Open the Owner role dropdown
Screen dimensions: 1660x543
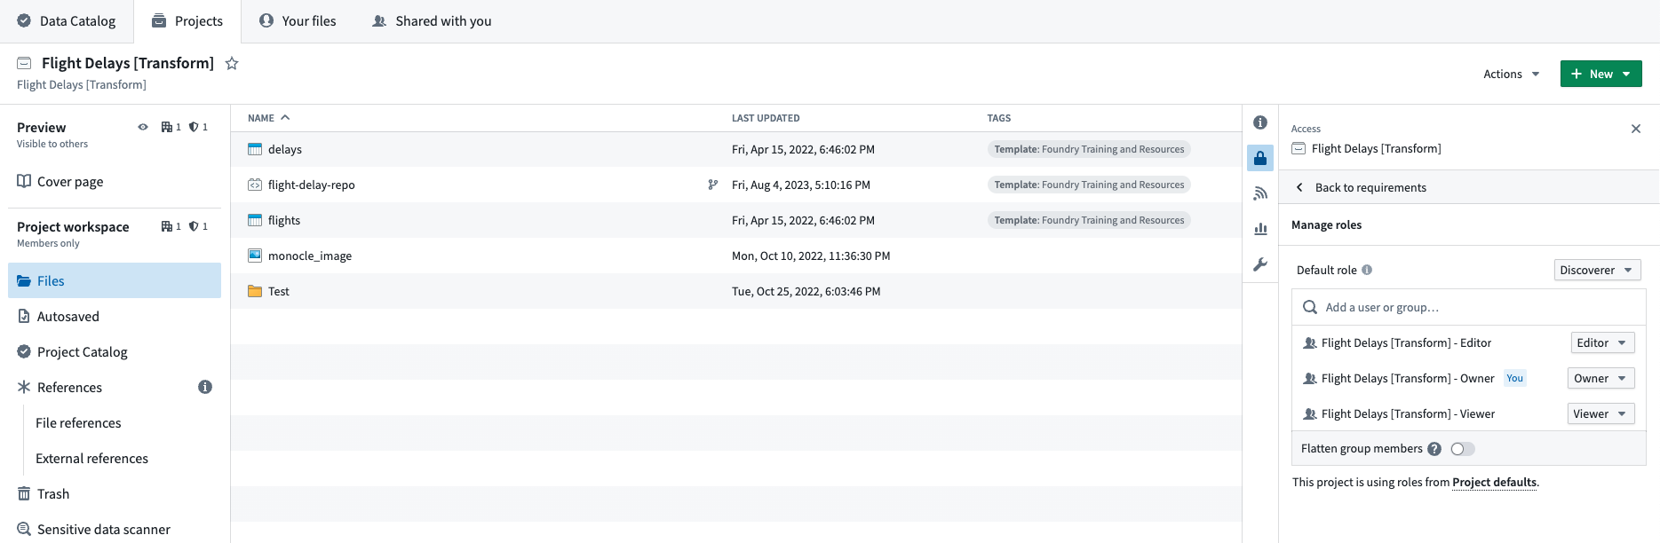(x=1601, y=378)
